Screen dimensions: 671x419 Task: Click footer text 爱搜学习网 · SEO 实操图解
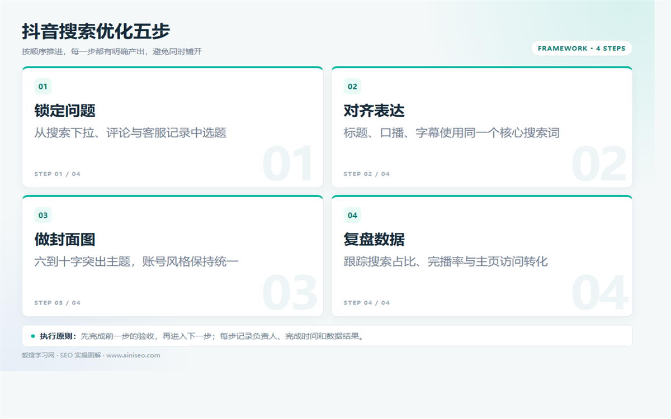tap(62, 355)
